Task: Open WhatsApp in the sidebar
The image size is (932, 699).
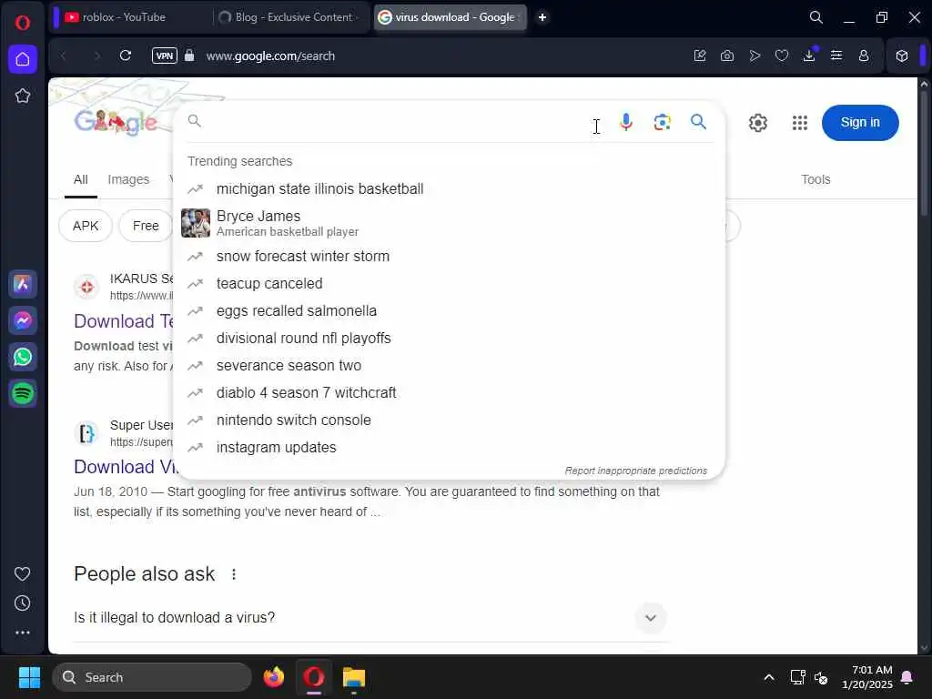Action: point(23,357)
